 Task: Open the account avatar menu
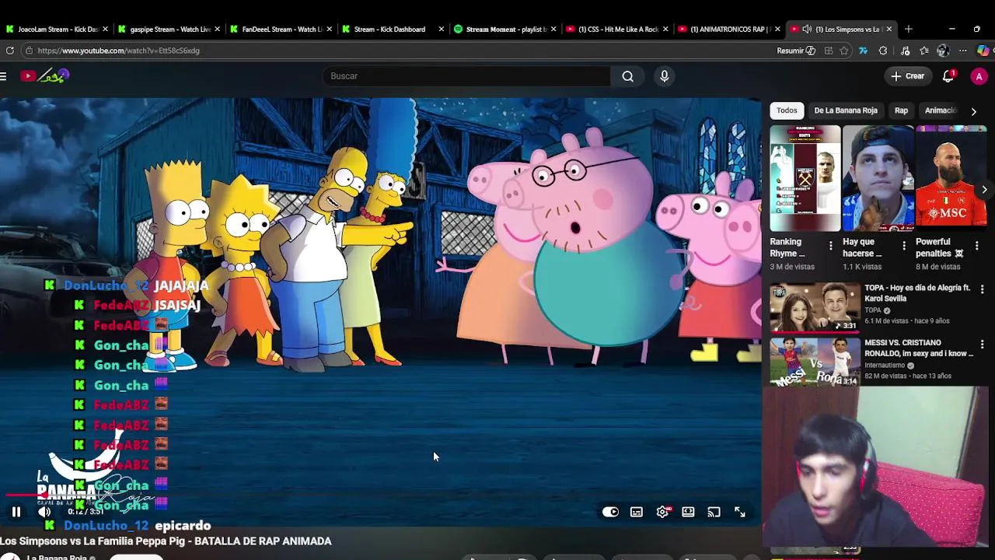(979, 76)
